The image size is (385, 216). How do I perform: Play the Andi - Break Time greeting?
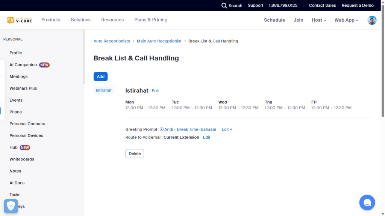point(162,129)
